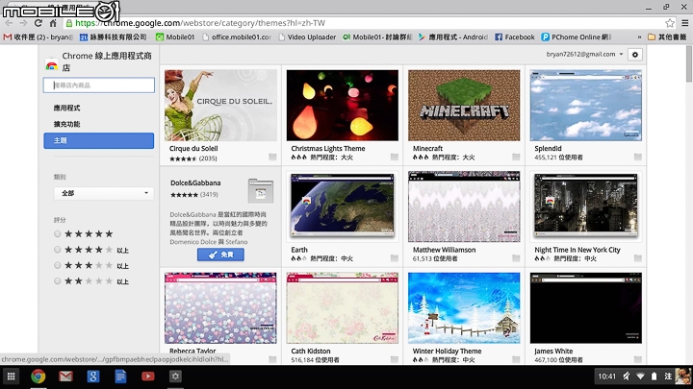Click the battery status icon

pos(654,377)
